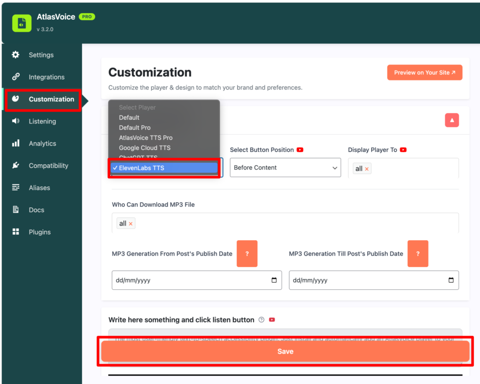
Task: Click the help circle icon near listen heading
Action: coord(262,320)
